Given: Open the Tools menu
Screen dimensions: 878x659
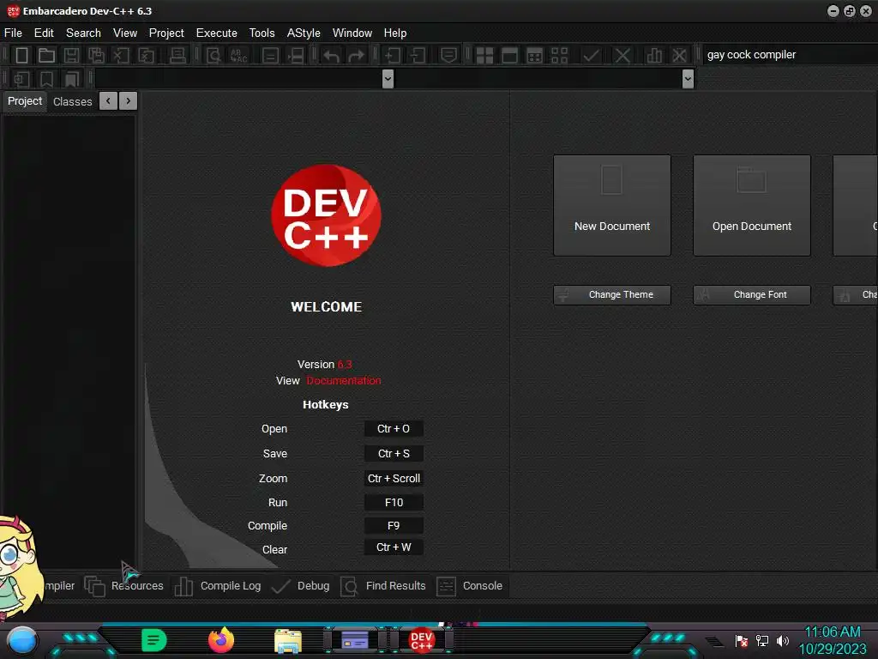Looking at the screenshot, I should click(262, 33).
